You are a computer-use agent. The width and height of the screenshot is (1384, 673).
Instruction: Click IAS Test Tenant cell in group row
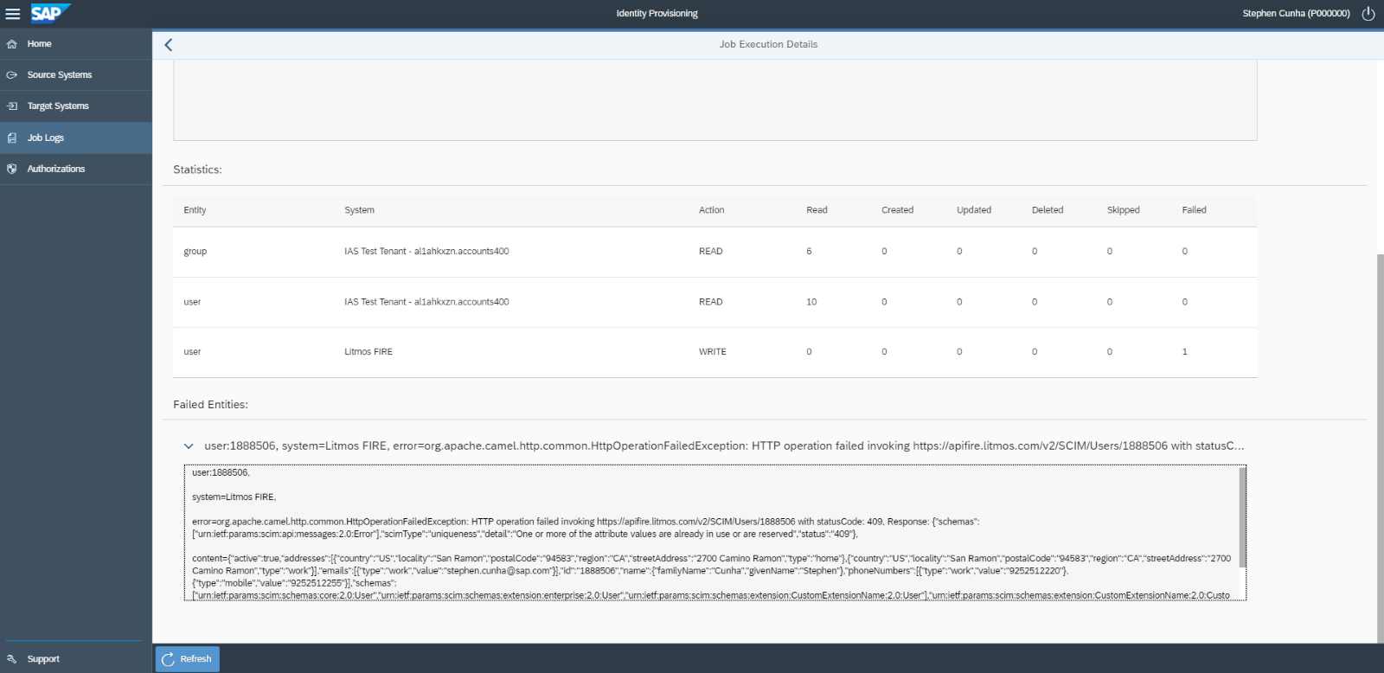426,252
